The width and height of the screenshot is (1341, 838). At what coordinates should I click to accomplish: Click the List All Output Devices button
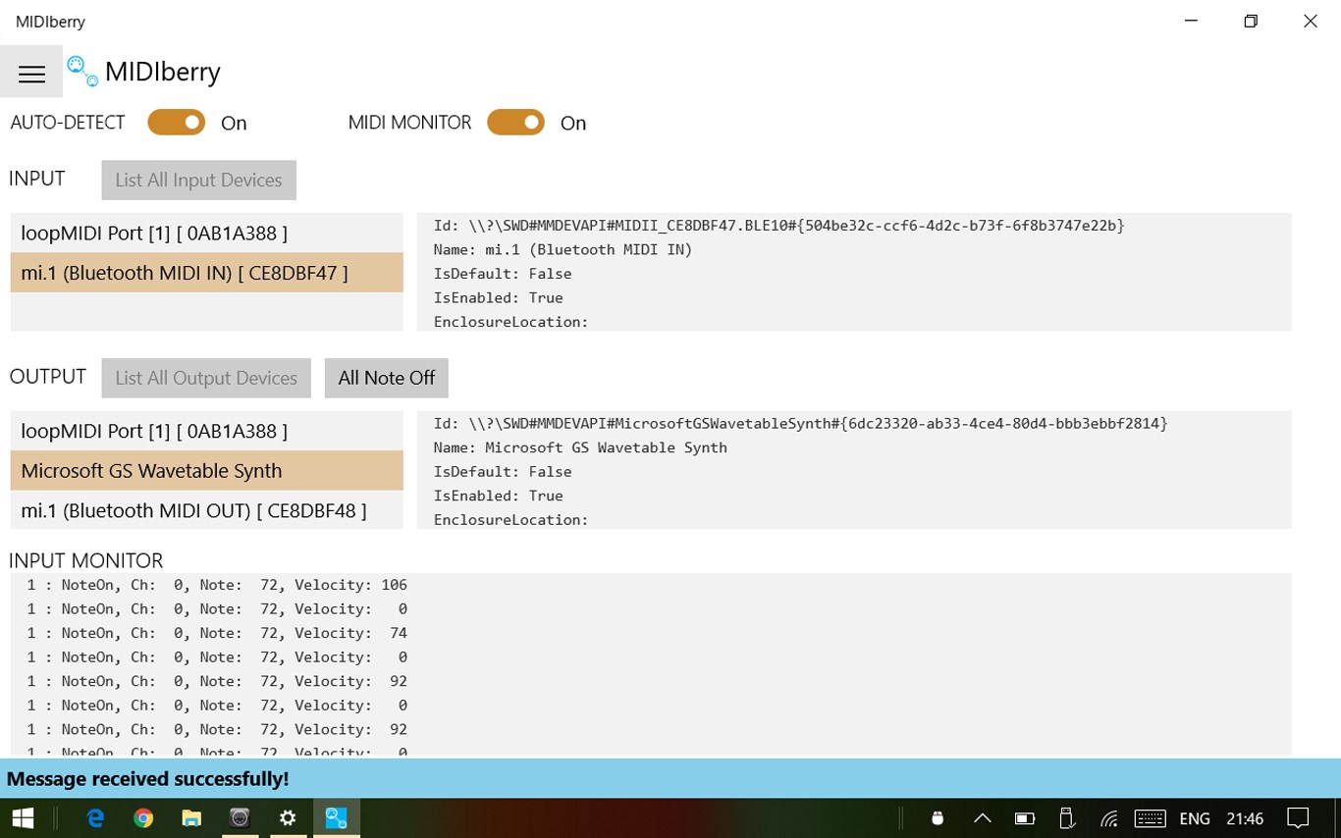206,378
